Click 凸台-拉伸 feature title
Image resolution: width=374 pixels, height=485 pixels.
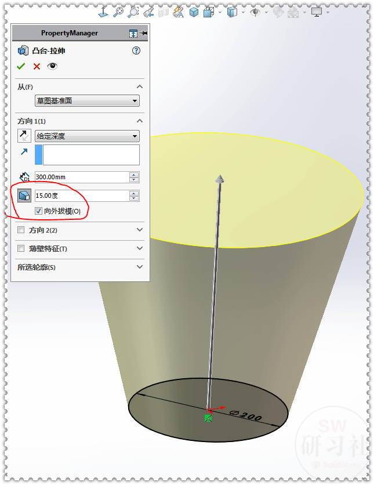pyautogui.click(x=49, y=50)
